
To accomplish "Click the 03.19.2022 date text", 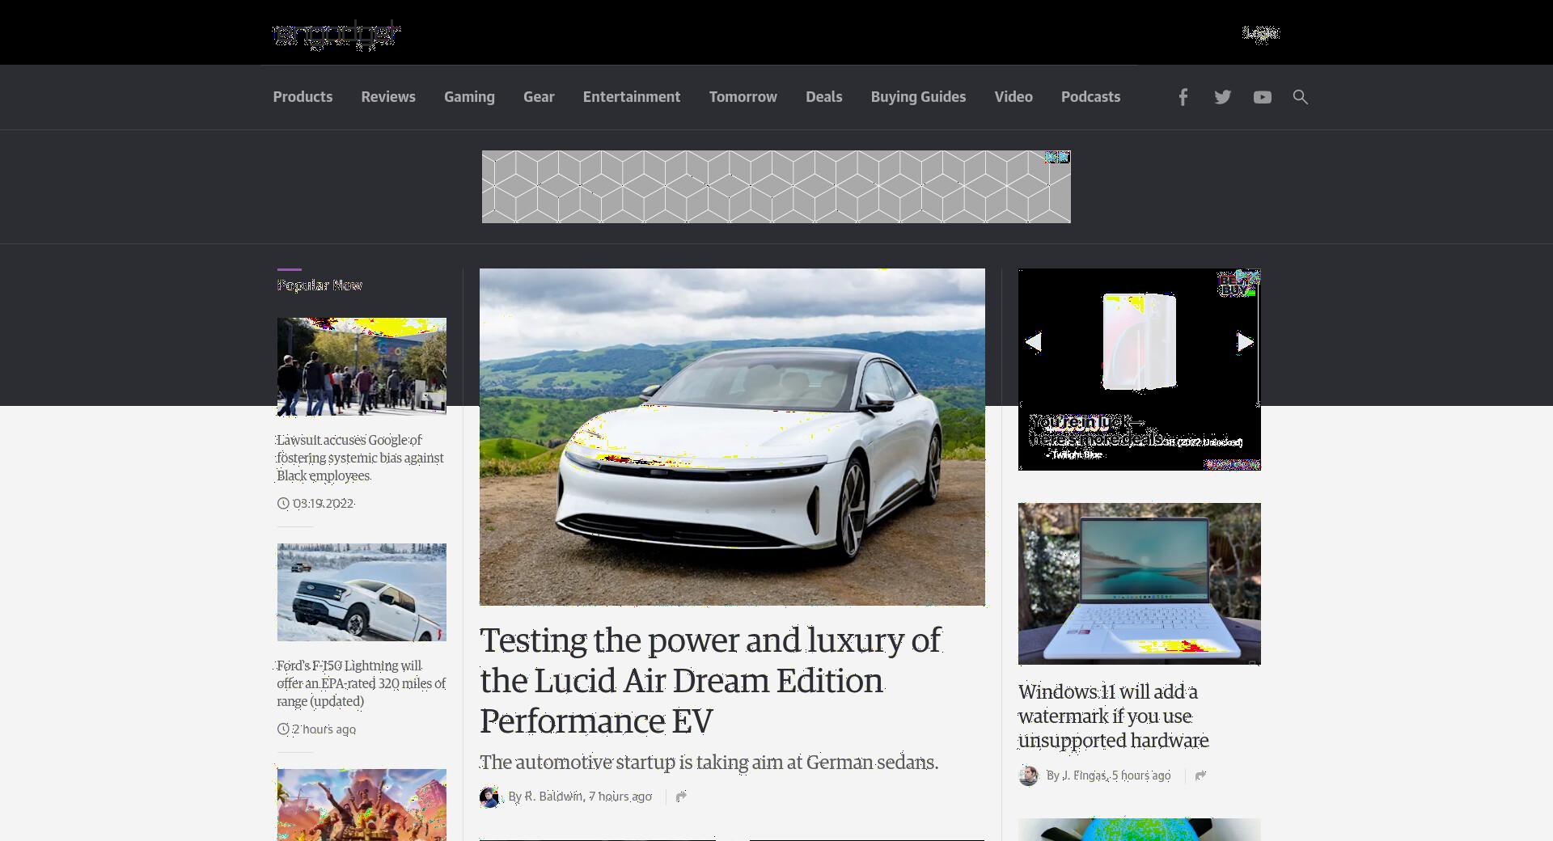I will 323,503.
